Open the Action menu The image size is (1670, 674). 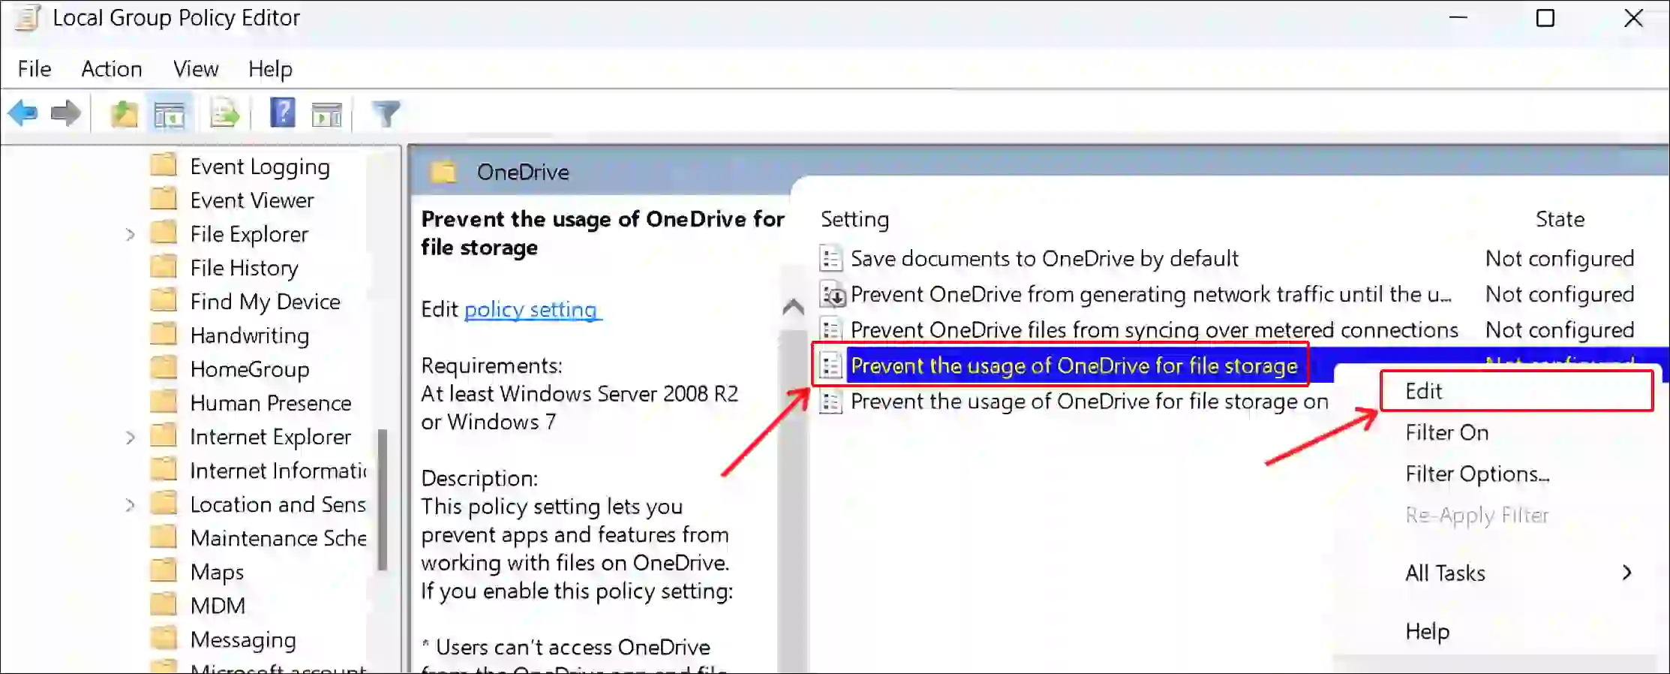(112, 69)
